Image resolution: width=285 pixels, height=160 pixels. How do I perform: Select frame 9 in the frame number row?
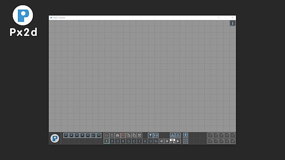point(151,141)
